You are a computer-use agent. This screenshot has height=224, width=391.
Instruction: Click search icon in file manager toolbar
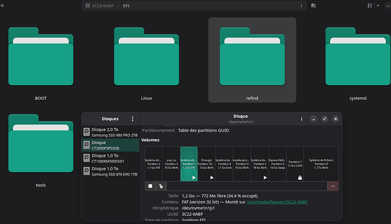(313, 6)
